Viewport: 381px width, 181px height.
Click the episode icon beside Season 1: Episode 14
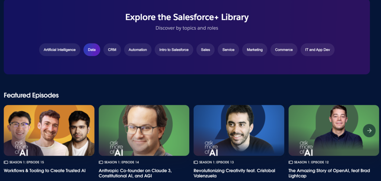tap(101, 162)
